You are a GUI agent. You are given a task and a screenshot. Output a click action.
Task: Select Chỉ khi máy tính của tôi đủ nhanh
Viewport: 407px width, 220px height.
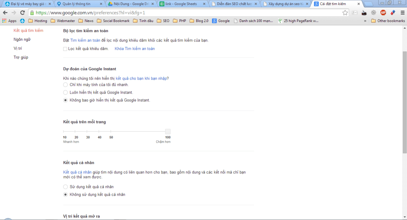point(66,85)
